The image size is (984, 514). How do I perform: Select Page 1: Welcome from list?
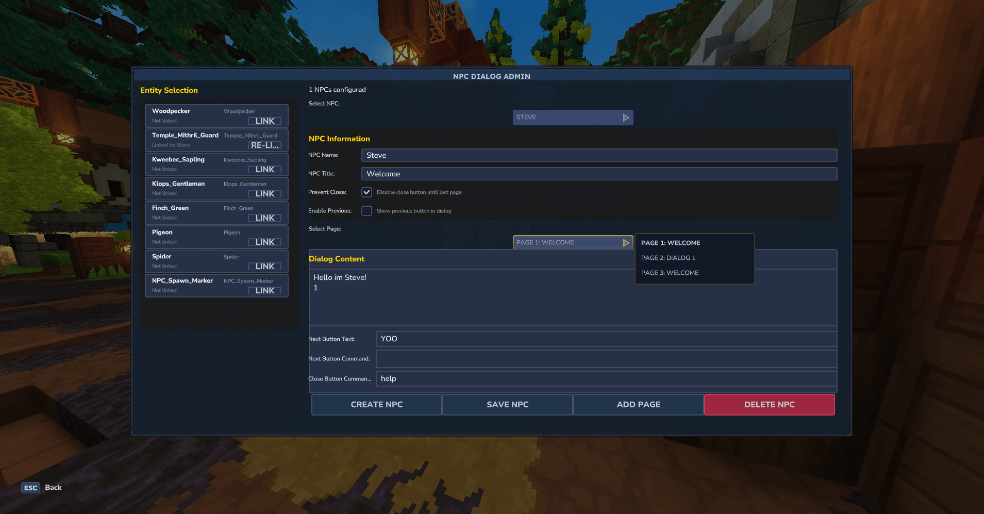670,243
